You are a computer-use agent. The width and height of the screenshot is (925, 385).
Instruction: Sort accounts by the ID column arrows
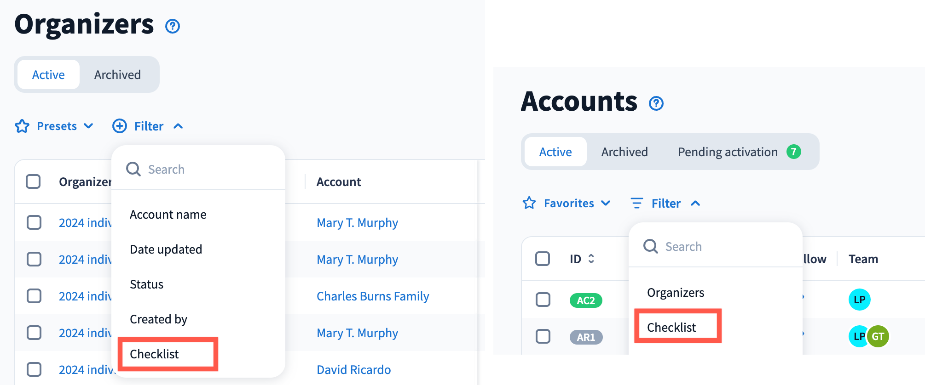(x=591, y=259)
